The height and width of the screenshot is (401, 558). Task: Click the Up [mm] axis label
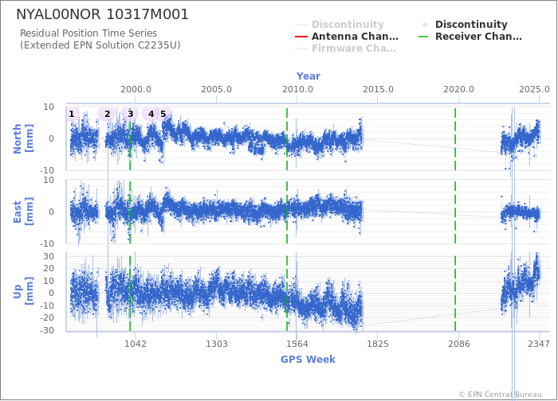23,291
